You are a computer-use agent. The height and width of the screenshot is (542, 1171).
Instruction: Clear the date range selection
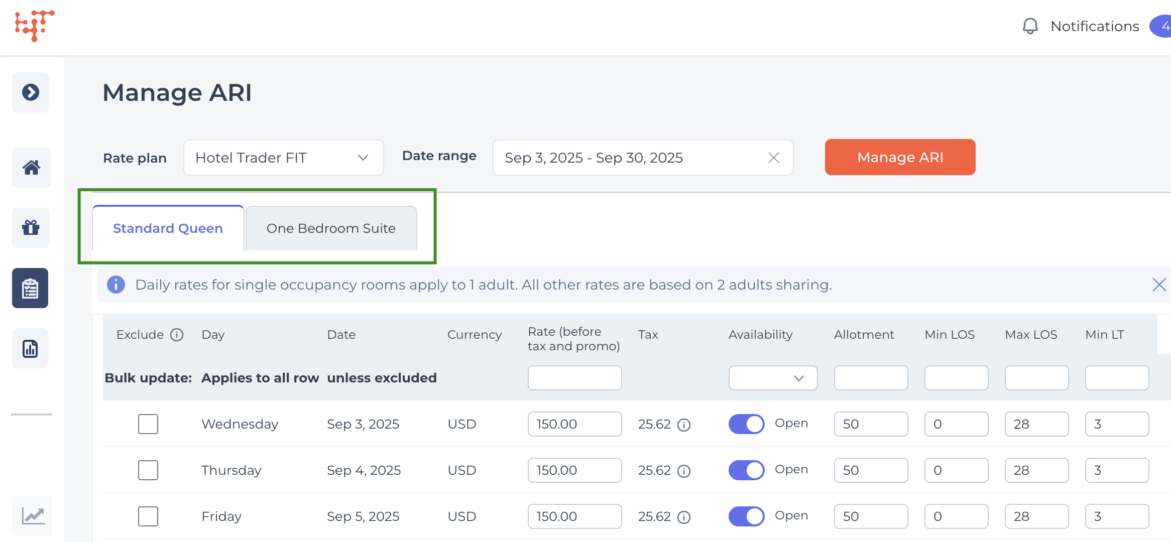[x=773, y=158]
